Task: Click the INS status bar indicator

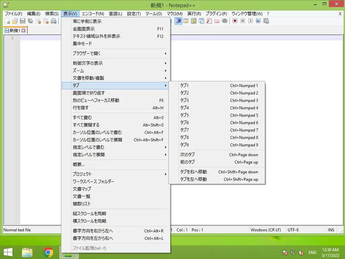Action: pos(332,230)
